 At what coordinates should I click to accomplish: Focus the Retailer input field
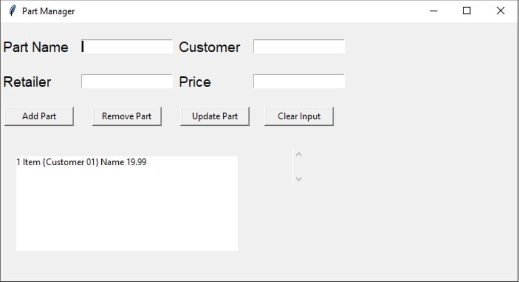[127, 81]
